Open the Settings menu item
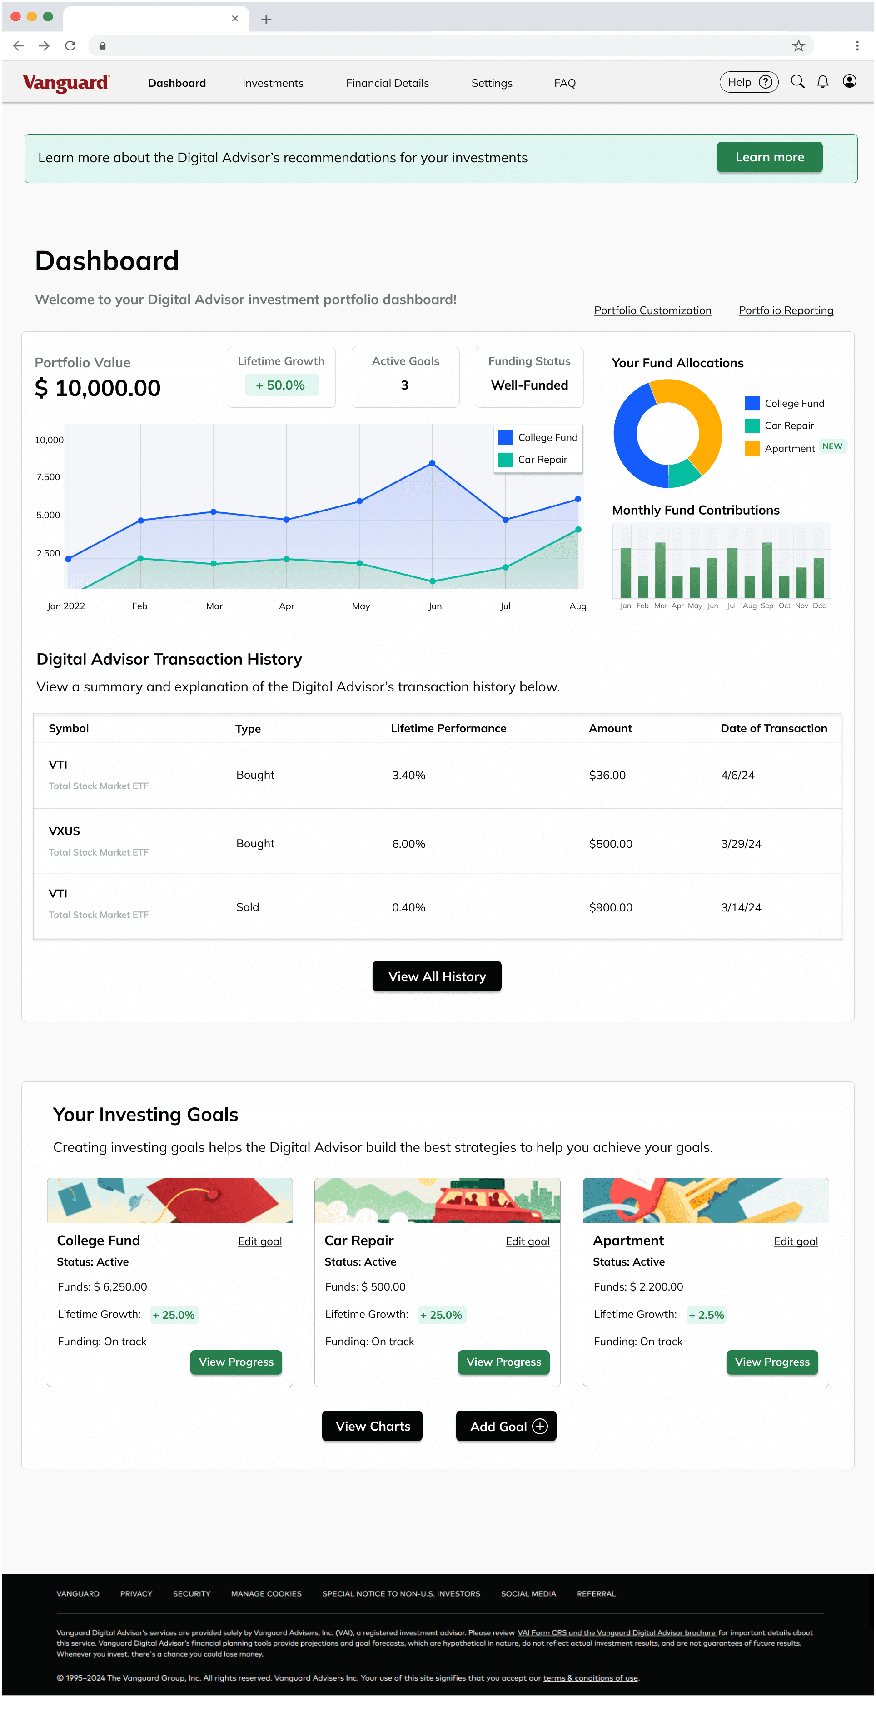Viewport: 876px width, 1727px height. click(x=491, y=83)
